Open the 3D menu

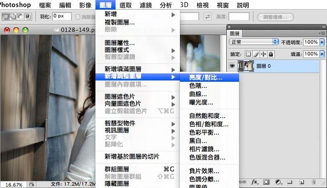click(x=184, y=5)
